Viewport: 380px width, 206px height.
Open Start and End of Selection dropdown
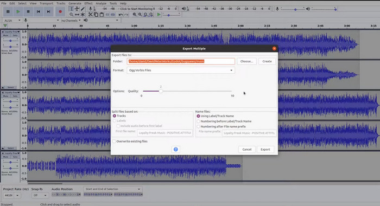tap(113, 189)
